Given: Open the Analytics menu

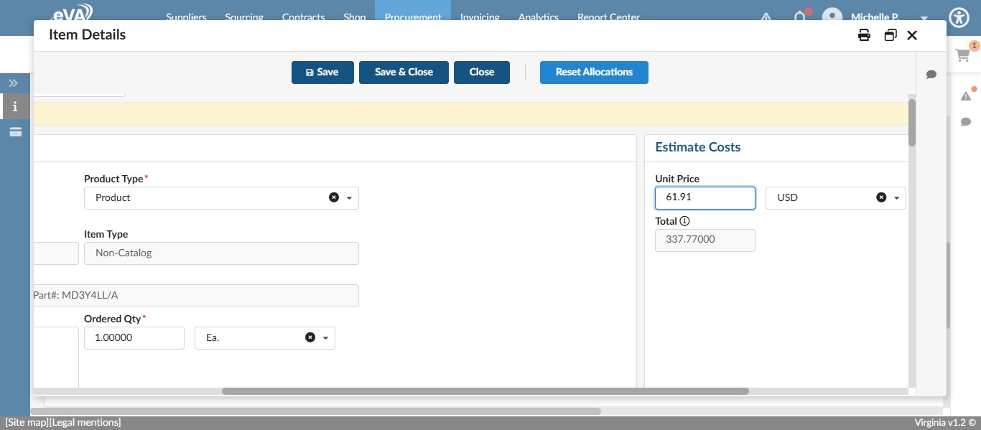Looking at the screenshot, I should [538, 17].
